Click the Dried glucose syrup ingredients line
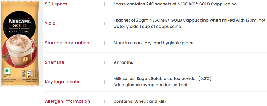267x106 pixels. pos(152,85)
